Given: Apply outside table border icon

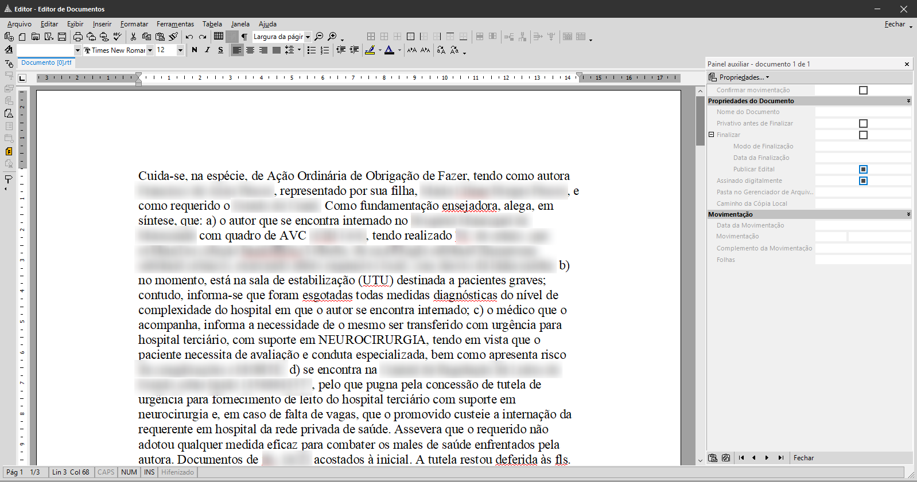Looking at the screenshot, I should tap(410, 37).
